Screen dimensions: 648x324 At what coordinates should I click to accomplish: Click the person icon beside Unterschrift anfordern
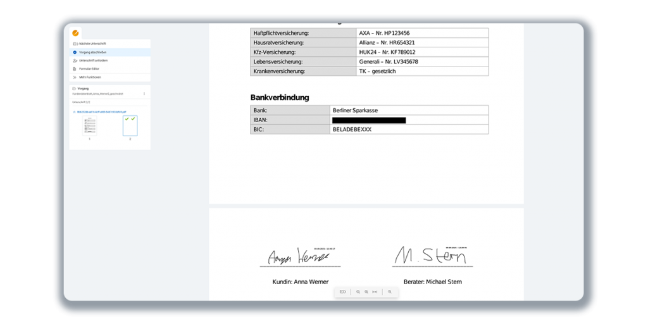tap(75, 60)
